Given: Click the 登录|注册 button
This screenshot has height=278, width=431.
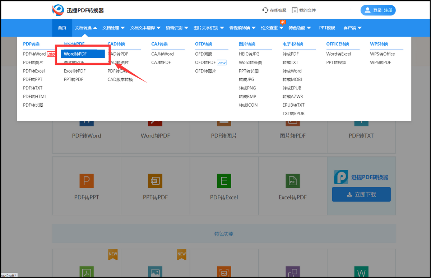Looking at the screenshot, I should [x=378, y=10].
